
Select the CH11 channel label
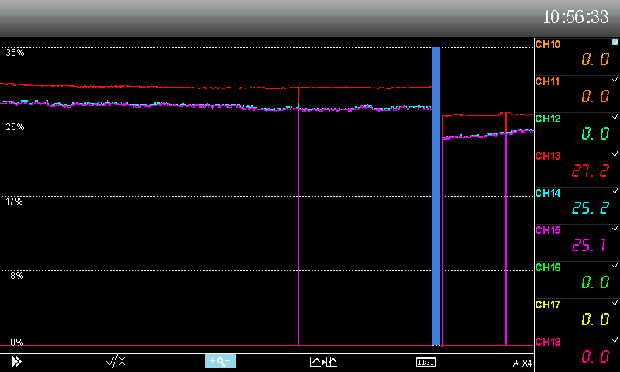point(547,81)
